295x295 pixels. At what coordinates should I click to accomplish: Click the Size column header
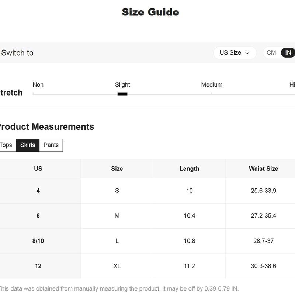tap(117, 169)
